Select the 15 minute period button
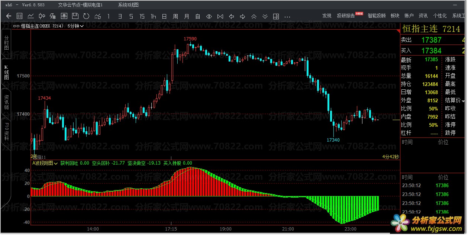 point(142,16)
